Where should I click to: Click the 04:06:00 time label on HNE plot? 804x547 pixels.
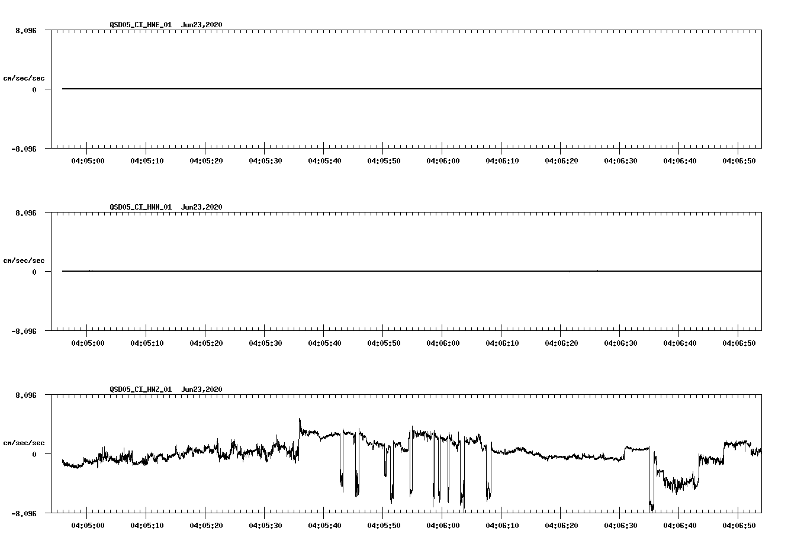(443, 161)
